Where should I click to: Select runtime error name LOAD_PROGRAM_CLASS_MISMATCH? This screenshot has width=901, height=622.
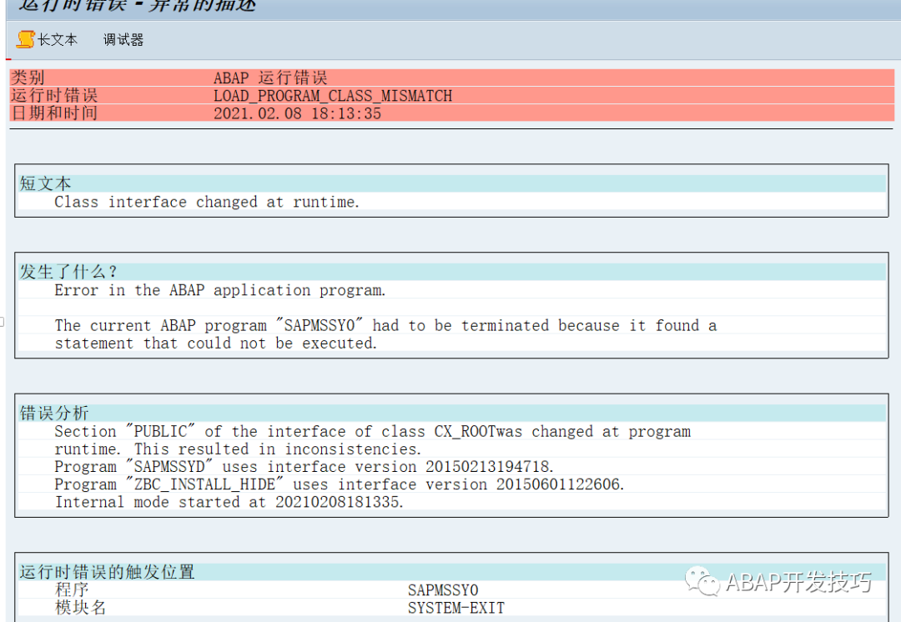point(333,95)
